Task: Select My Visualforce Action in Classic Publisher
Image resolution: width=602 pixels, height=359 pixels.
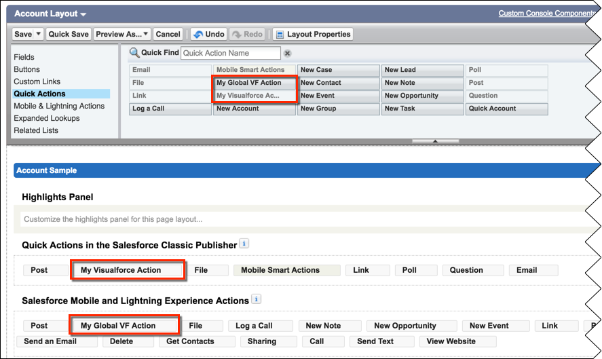Action: tap(127, 270)
